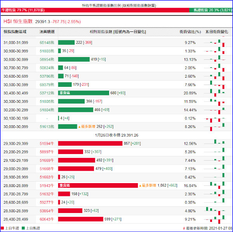233x232 pixels.
Task: Select the 20.89% outstanding share value
Action: tap(190, 93)
